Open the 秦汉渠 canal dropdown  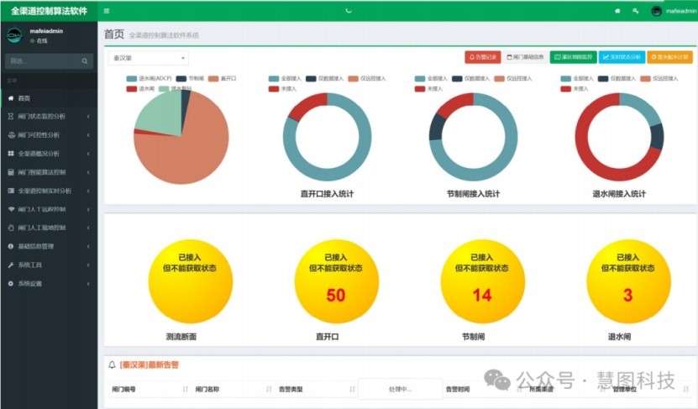point(148,58)
